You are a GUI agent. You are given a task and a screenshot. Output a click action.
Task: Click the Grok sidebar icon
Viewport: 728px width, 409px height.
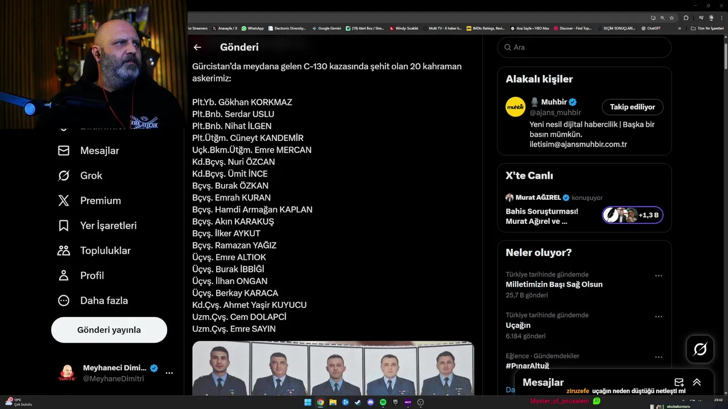coord(64,176)
